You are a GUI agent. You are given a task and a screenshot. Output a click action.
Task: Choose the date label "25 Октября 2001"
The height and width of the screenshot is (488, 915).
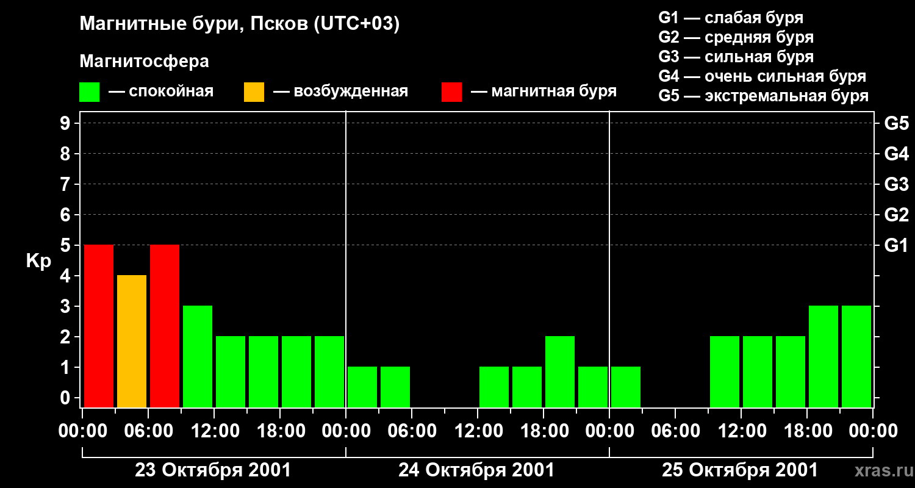pyautogui.click(x=740, y=470)
